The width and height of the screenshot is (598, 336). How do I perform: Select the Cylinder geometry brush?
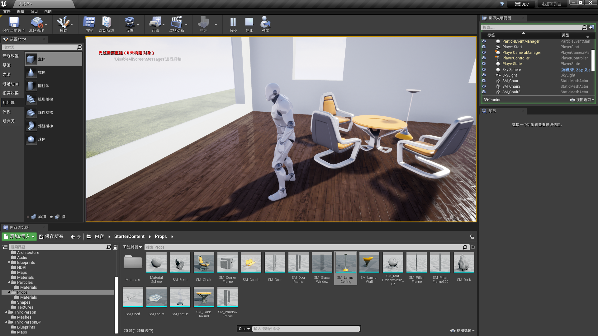(54, 86)
